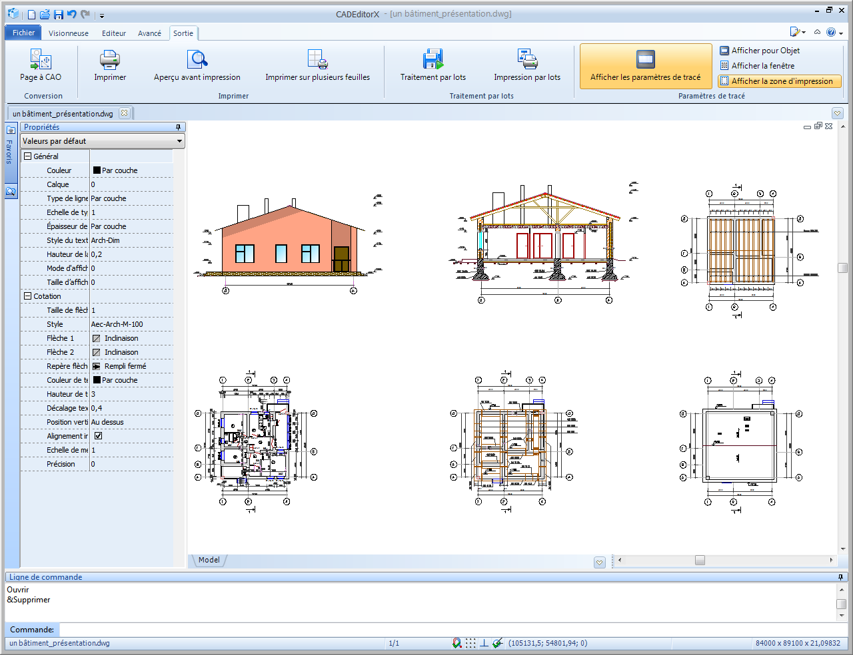Switch to the Editeur ribbon tab
The width and height of the screenshot is (853, 655).
click(114, 33)
